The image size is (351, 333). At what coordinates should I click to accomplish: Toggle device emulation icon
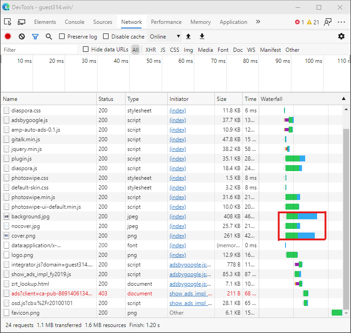pos(22,22)
